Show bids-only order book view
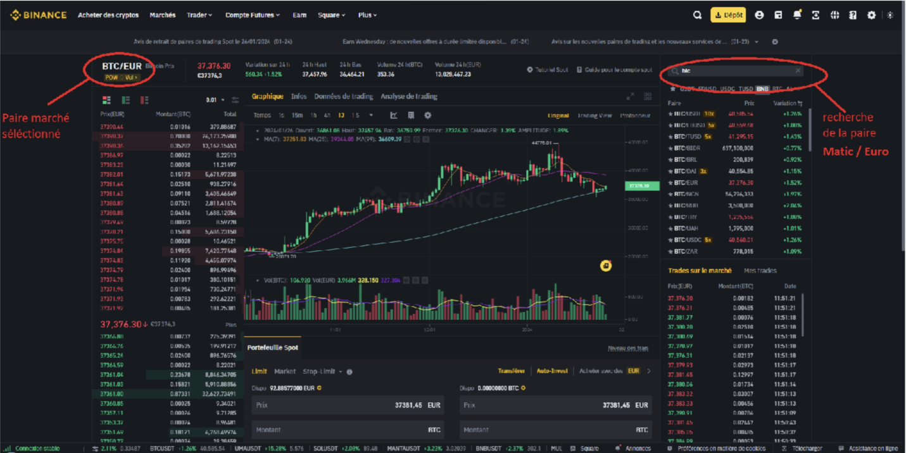Screen dimensions: 906x453 pos(126,100)
